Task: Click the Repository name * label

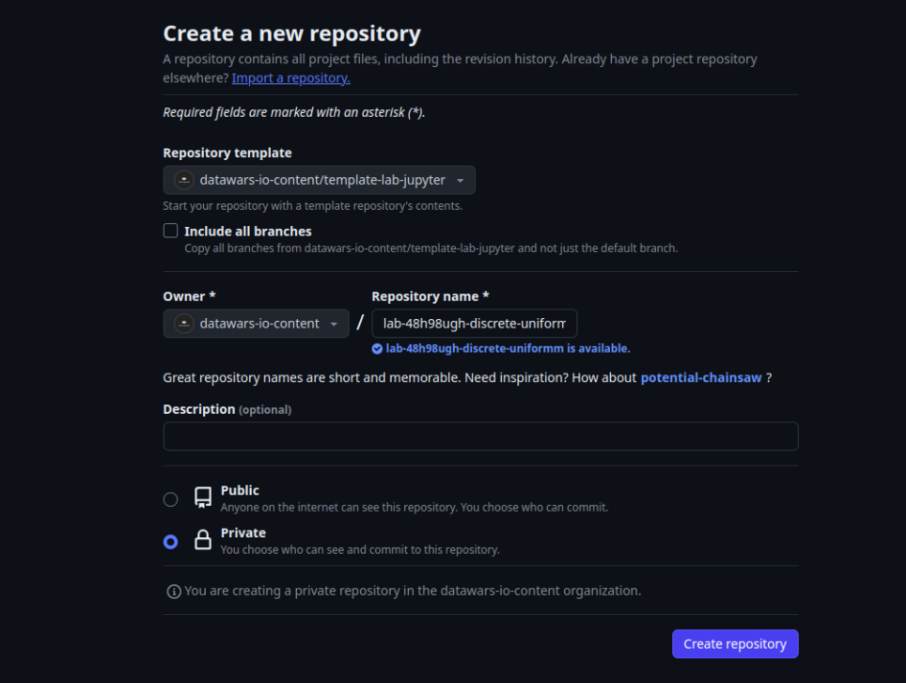Action: pos(430,296)
